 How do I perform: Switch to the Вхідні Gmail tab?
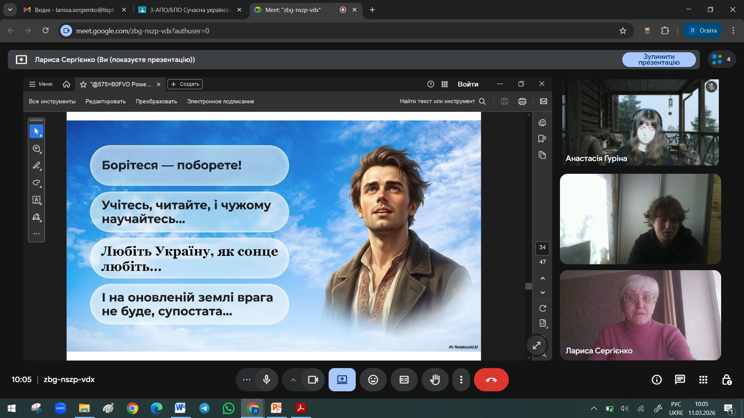click(x=74, y=10)
